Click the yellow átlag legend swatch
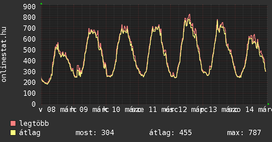Screen dimensions: 272x142 [x=13, y=133]
